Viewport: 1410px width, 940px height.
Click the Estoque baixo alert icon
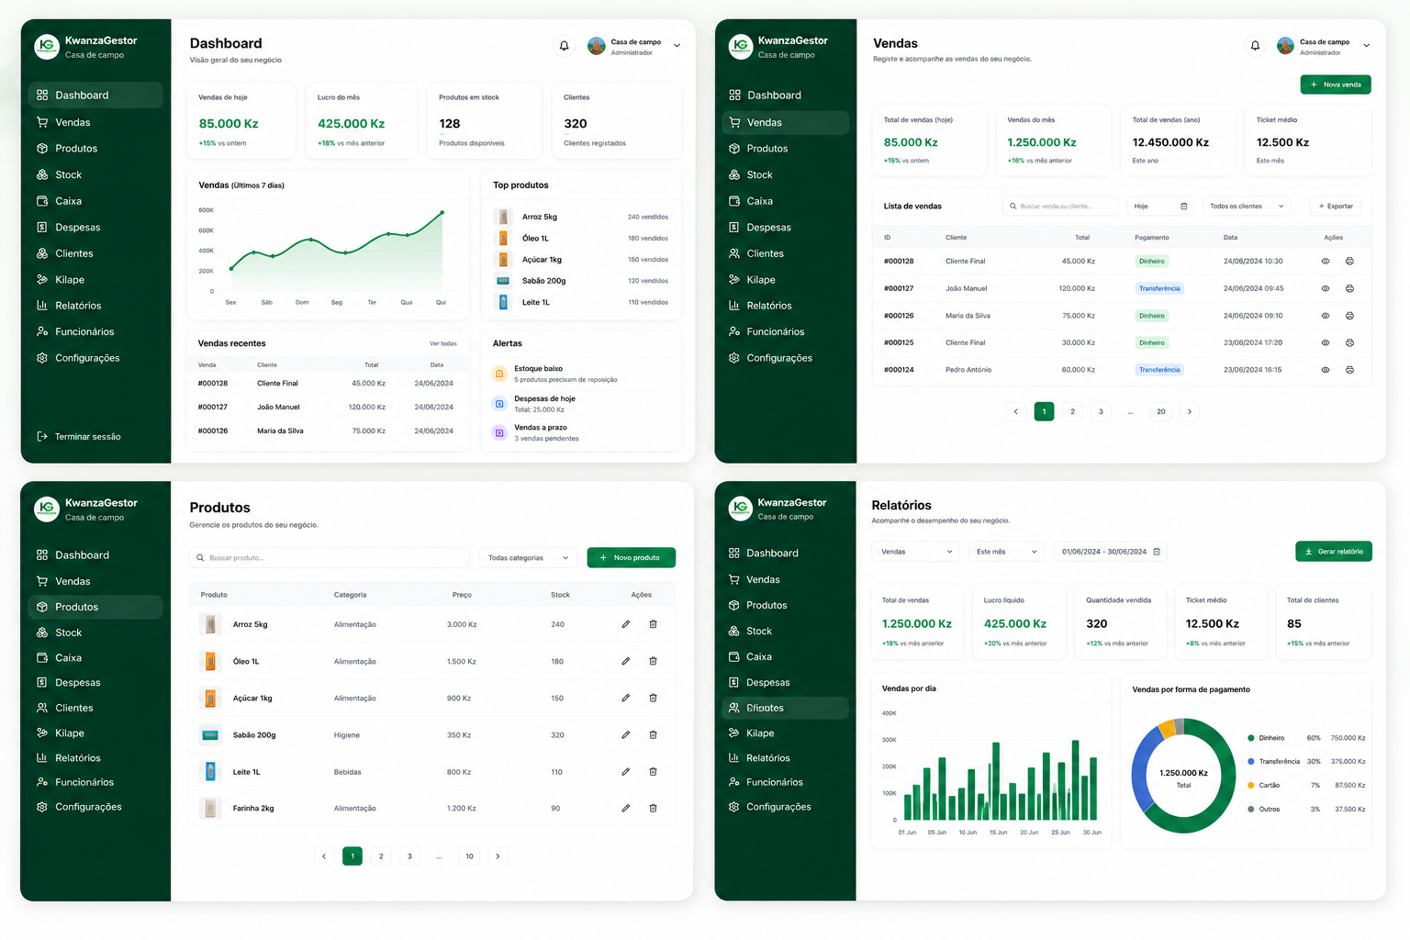499,374
